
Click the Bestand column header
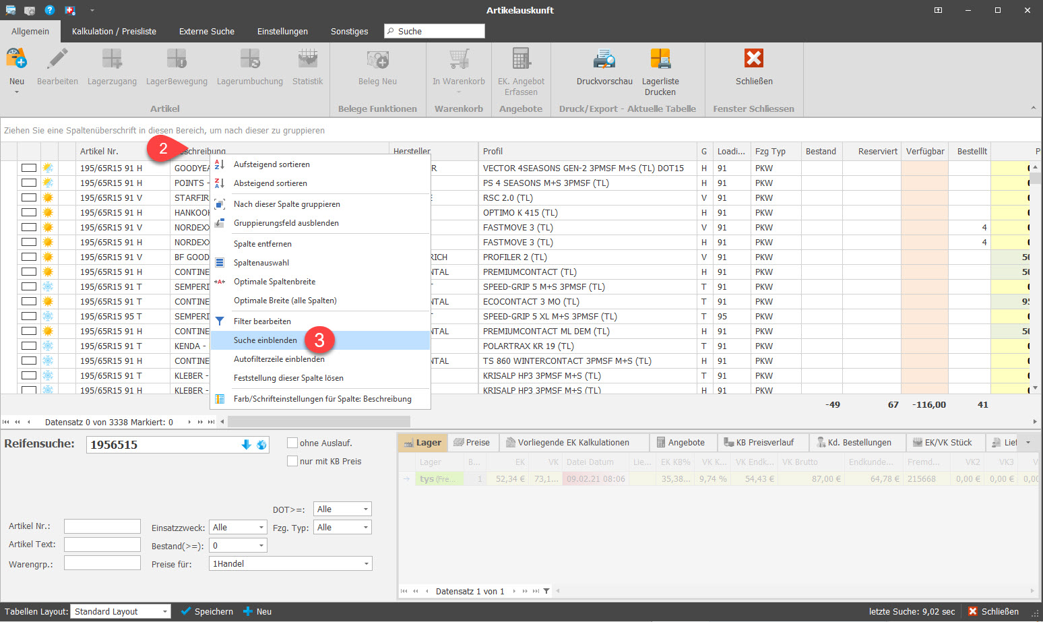(x=821, y=151)
